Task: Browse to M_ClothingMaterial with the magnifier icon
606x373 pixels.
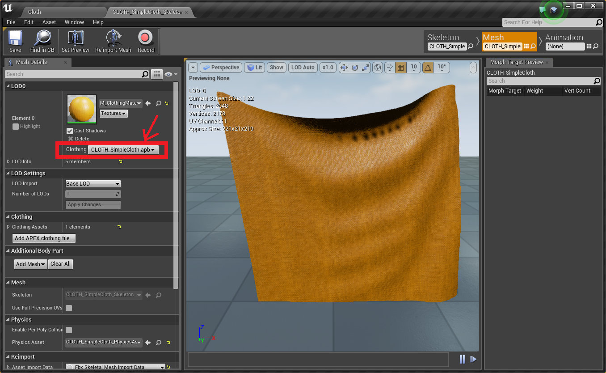Action: (x=158, y=103)
